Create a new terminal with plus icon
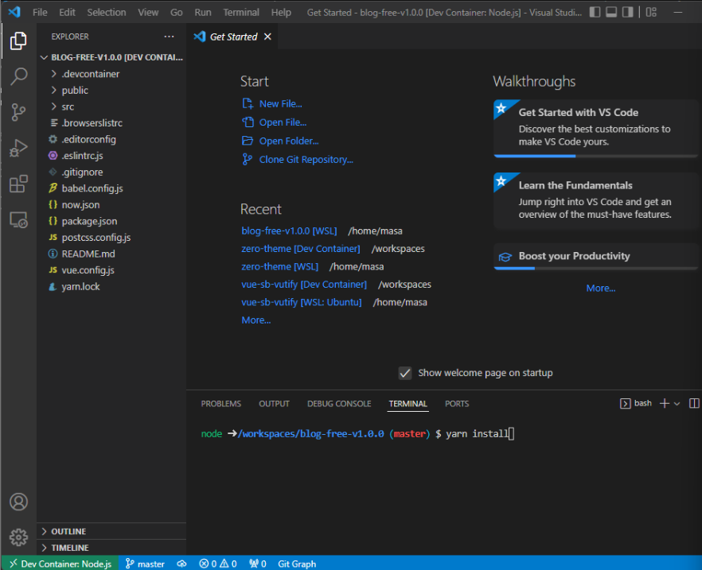Image resolution: width=702 pixels, height=570 pixels. 665,403
